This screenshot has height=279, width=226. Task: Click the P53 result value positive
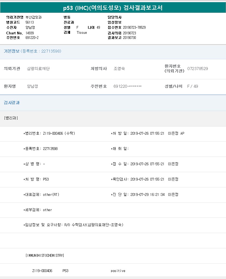tap(118, 271)
